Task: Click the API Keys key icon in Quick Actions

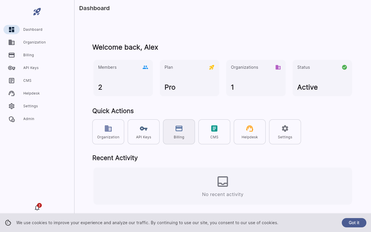Action: [x=143, y=128]
